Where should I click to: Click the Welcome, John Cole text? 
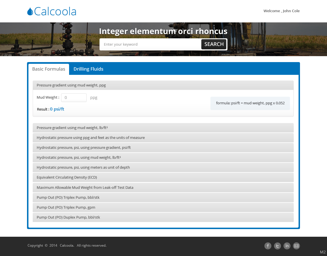282,11
